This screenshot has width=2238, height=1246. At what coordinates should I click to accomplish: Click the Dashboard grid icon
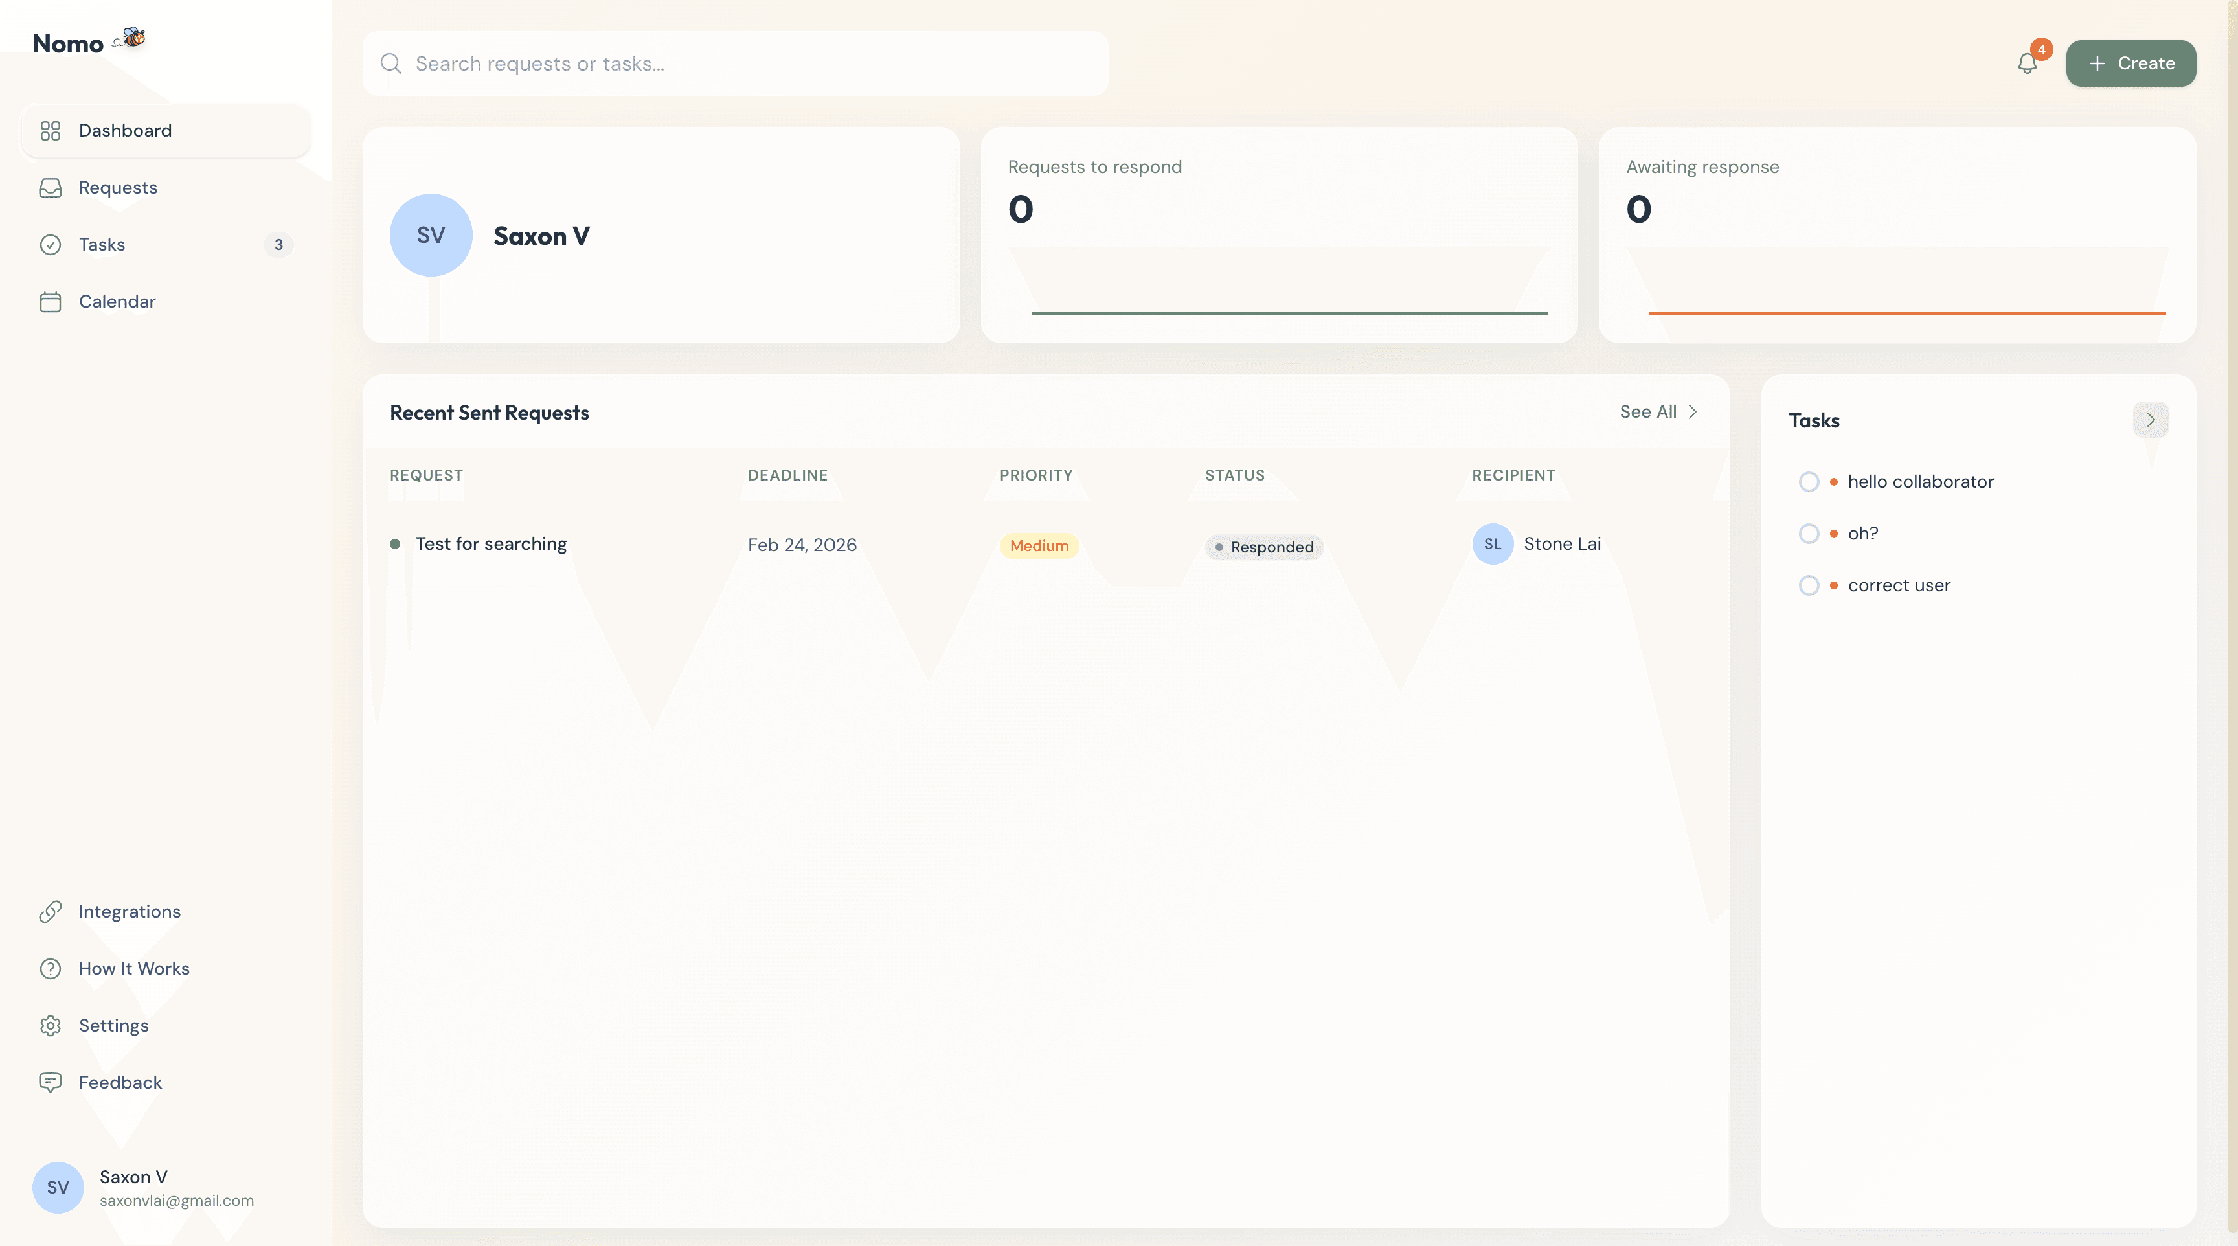coord(51,130)
